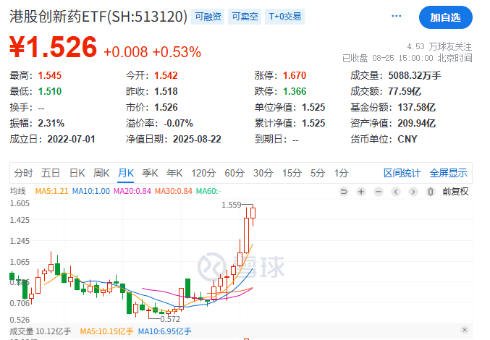The height and width of the screenshot is (340, 490).
Task: Click the 净值日期 date 2025-08-22
Action: (197, 139)
